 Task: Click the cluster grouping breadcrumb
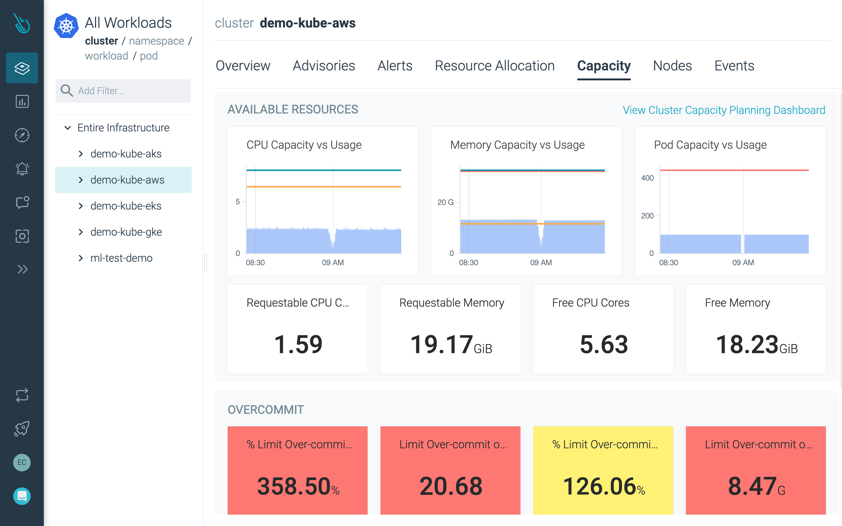102,41
